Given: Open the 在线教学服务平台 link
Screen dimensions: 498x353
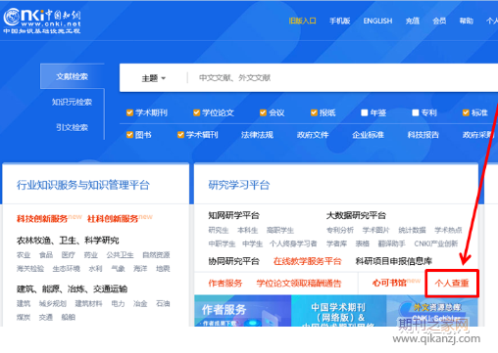Looking at the screenshot, I should coord(308,261).
